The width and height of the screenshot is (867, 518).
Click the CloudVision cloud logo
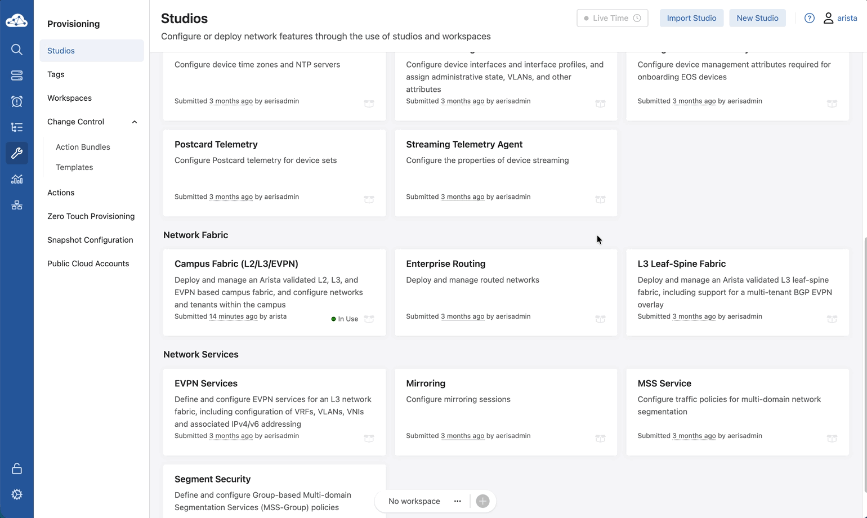point(16,21)
